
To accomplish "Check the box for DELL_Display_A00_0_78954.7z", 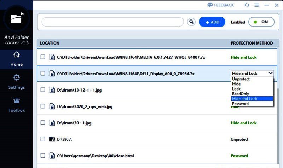I will click(x=43, y=74).
